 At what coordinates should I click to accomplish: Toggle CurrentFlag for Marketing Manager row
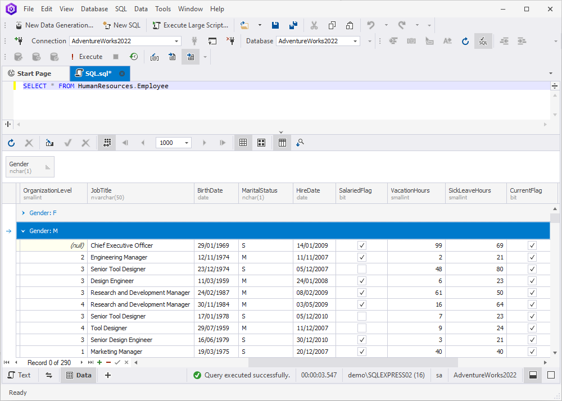tap(532, 352)
